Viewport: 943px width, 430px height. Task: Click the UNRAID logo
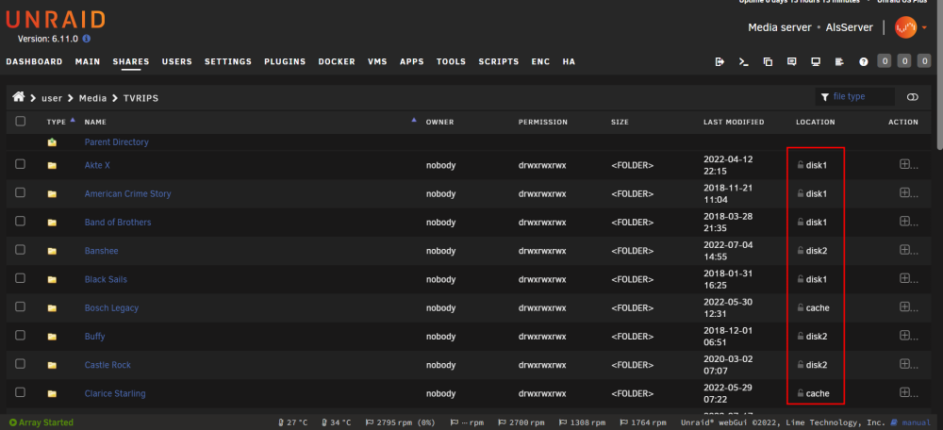(56, 20)
